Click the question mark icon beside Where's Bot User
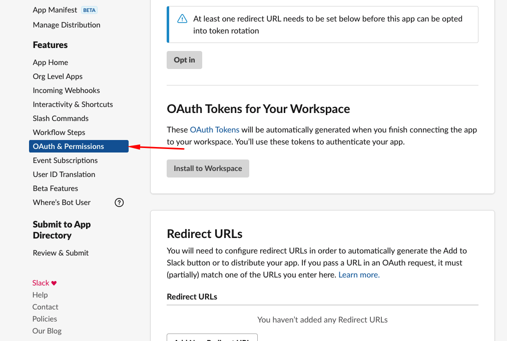507x341 pixels. tap(119, 202)
